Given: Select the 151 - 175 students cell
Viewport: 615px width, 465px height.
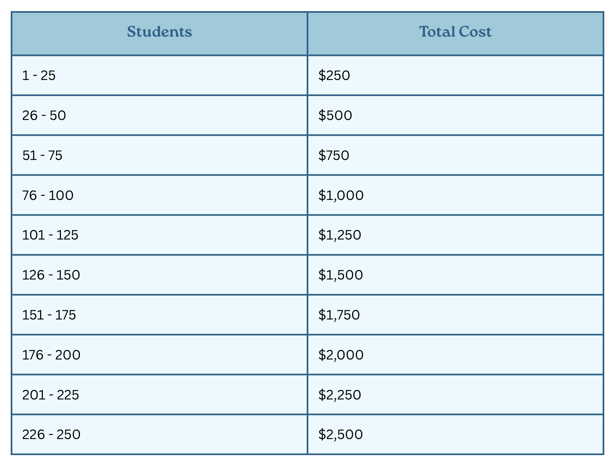Looking at the screenshot, I should [x=160, y=315].
